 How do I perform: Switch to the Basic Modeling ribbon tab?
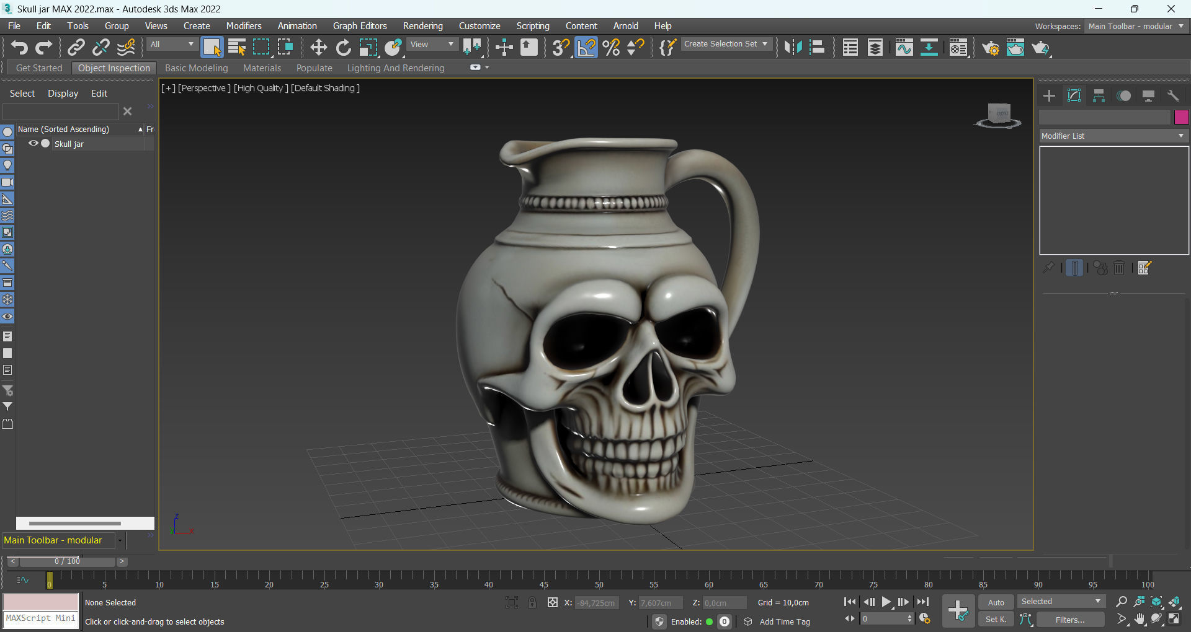[x=196, y=68]
